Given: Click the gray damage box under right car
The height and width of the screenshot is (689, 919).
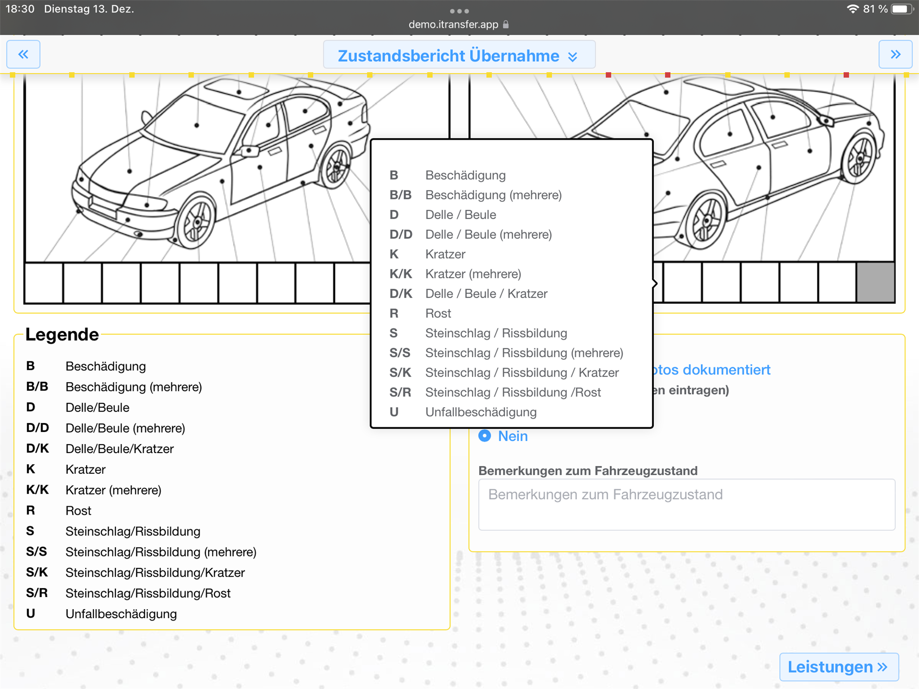Looking at the screenshot, I should point(875,282).
